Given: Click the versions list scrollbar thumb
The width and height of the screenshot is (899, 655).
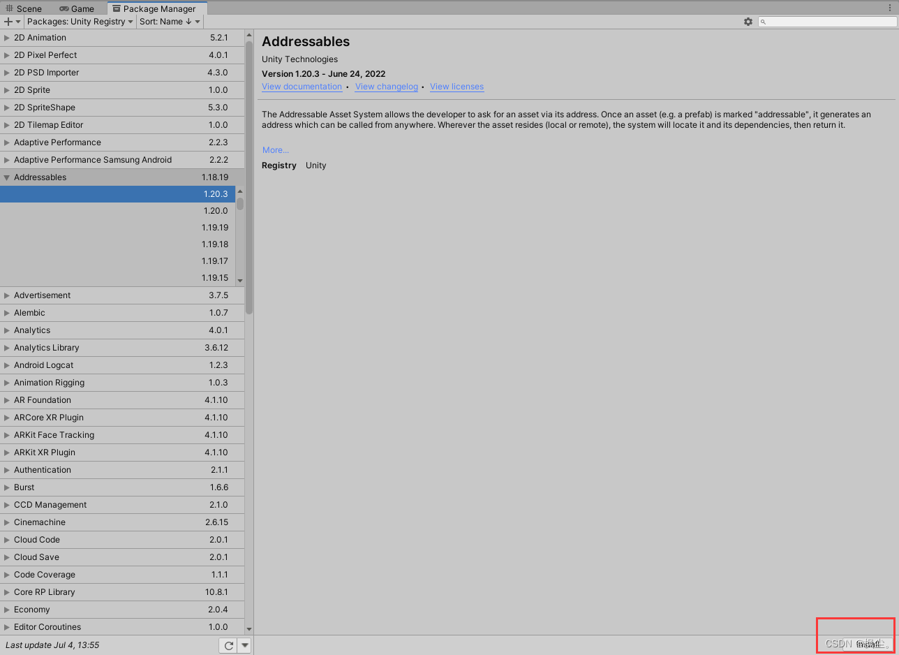Looking at the screenshot, I should pyautogui.click(x=240, y=204).
